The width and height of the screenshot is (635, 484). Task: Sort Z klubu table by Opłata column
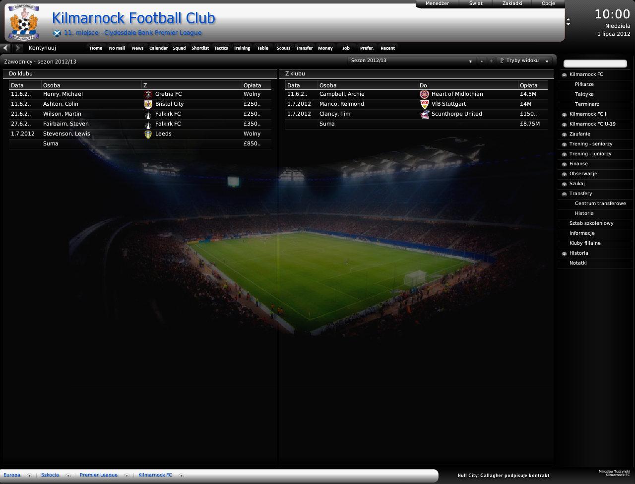(533, 85)
